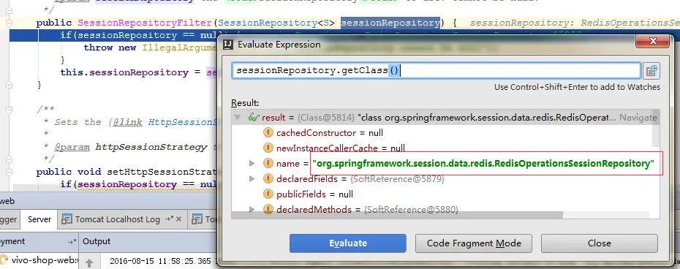Screen dimensions: 680x269
Task: Collapse the Javadoc comment fold marker
Action: 9,110
